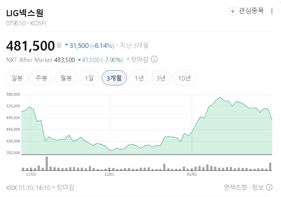The width and height of the screenshot is (281, 197).
Task: Show the 10년 chart range
Action: click(184, 78)
